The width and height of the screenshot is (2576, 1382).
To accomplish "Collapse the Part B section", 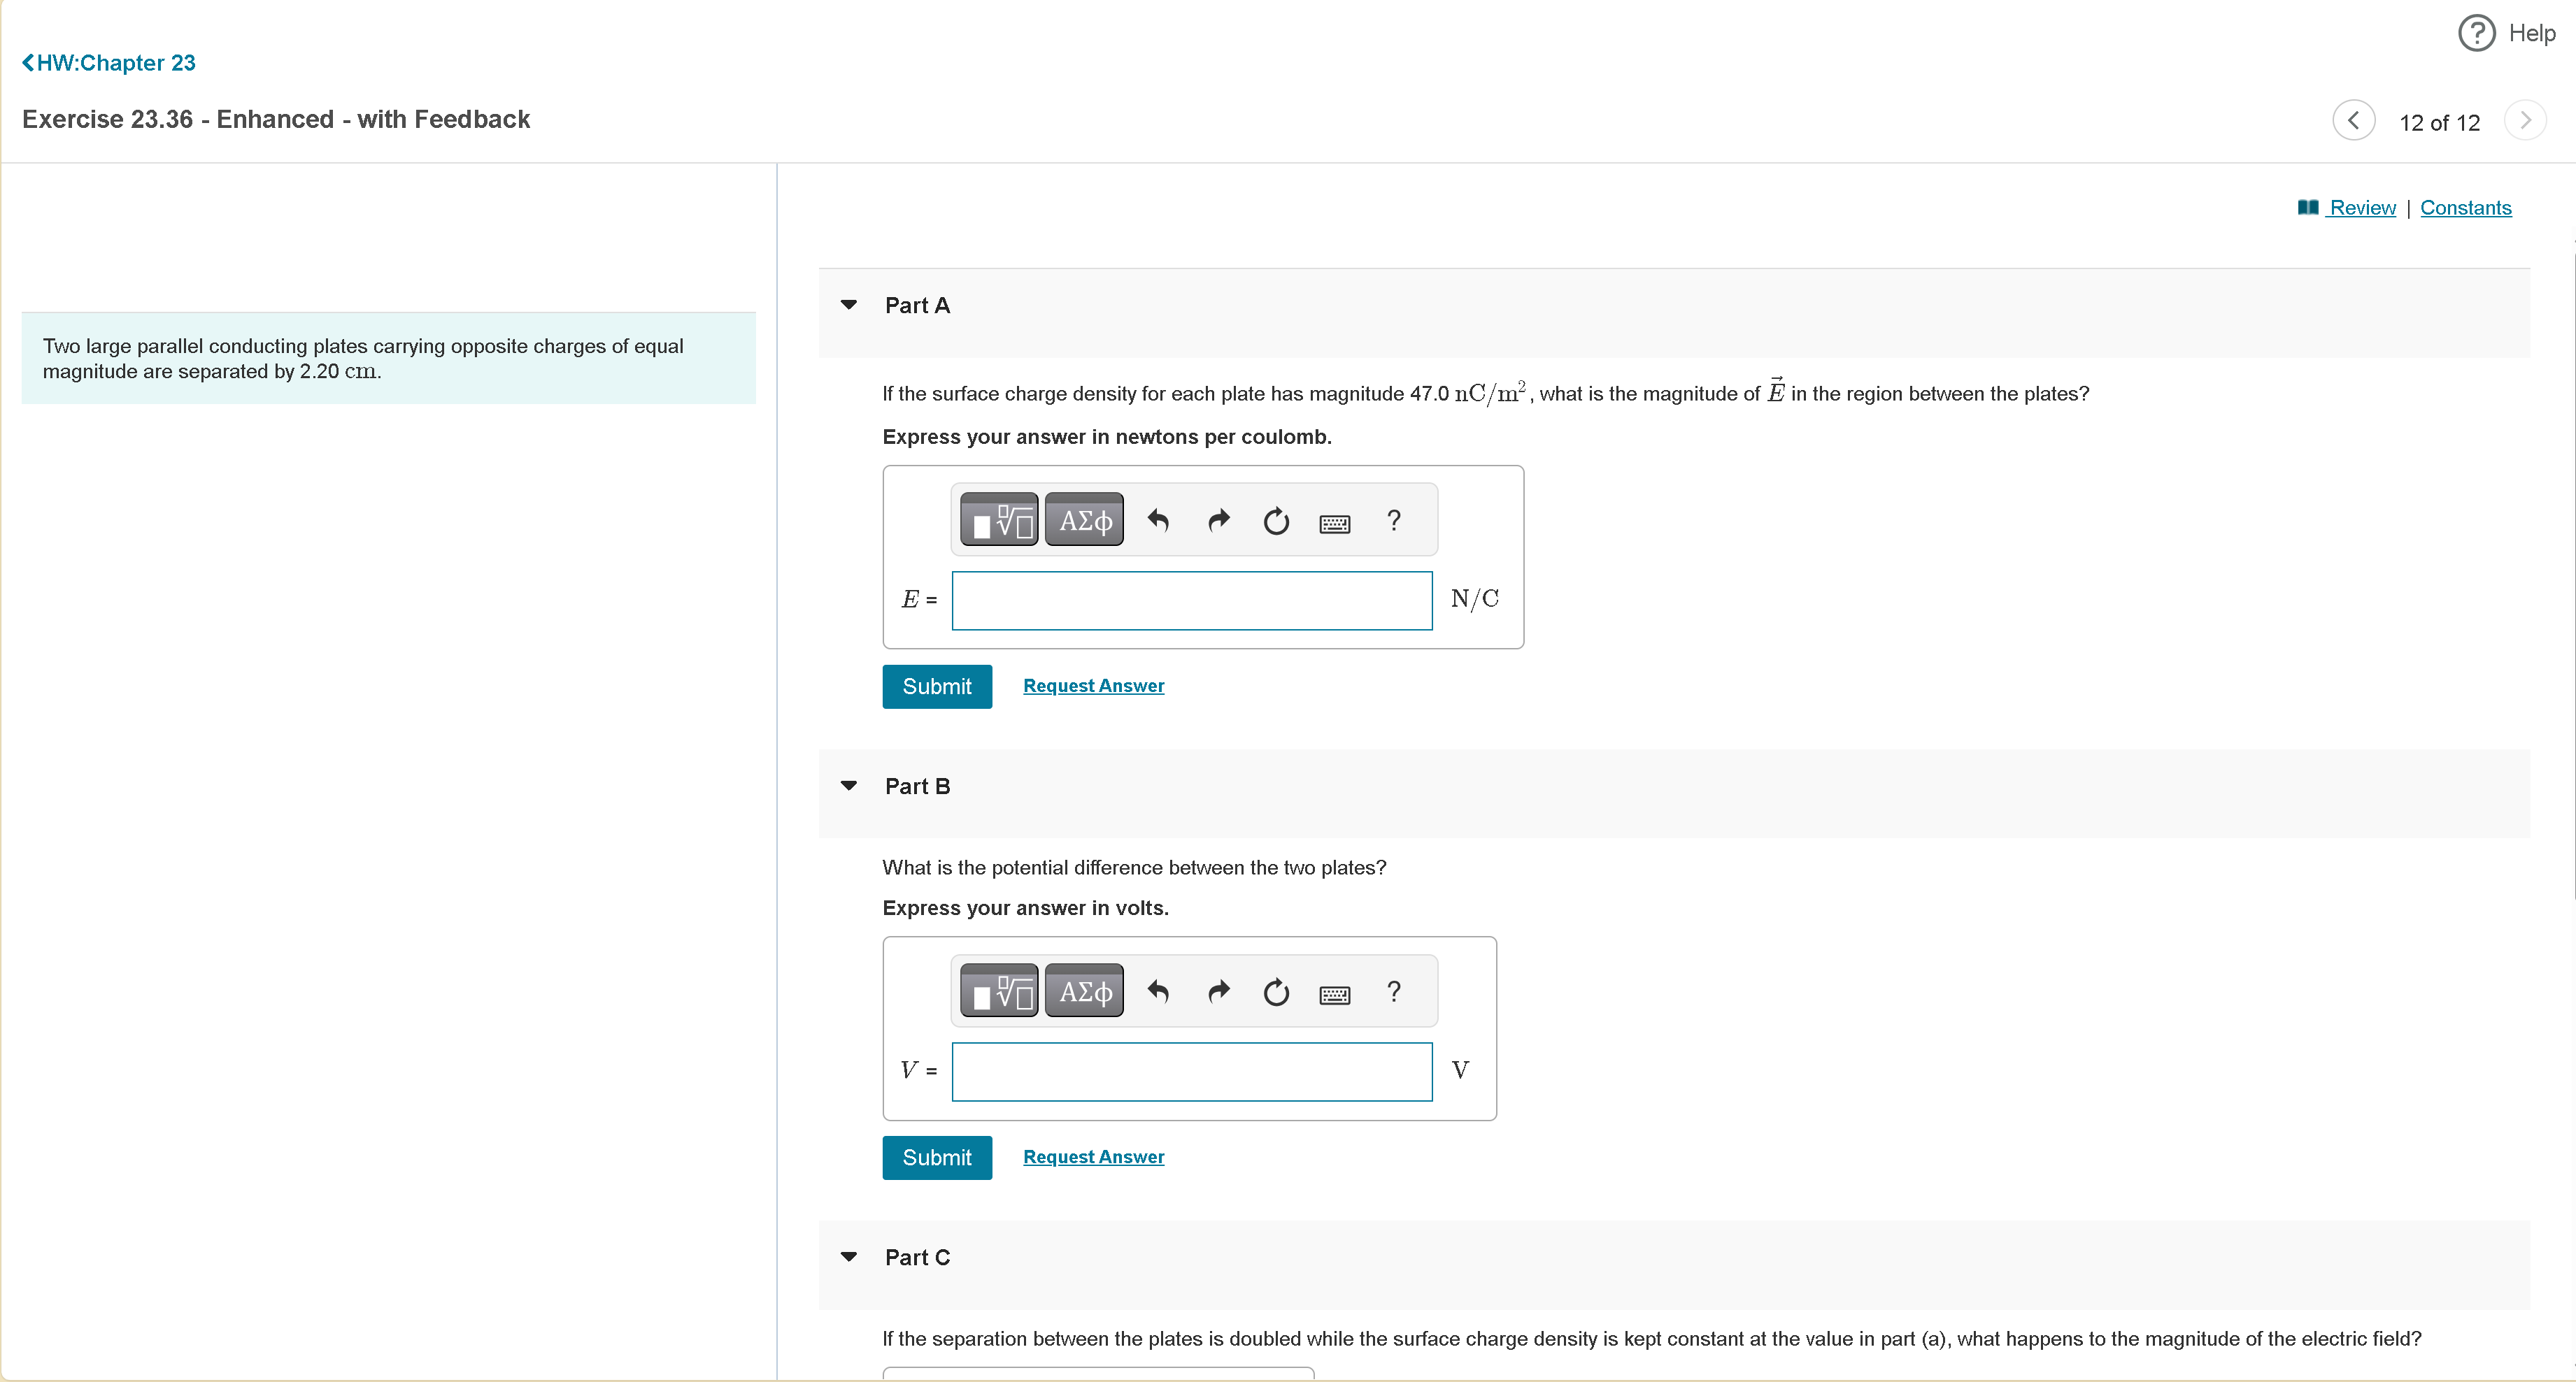I will tap(849, 786).
